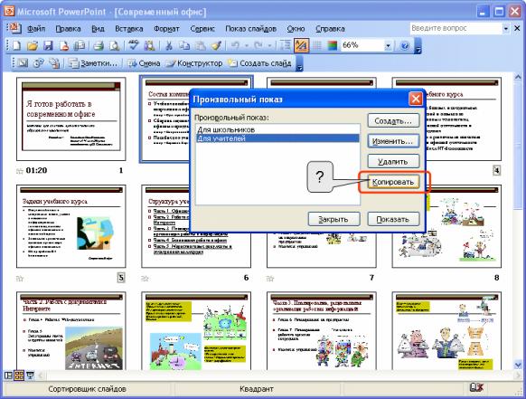
Task: Start slide show from the bottom view icon
Action: tap(30, 375)
